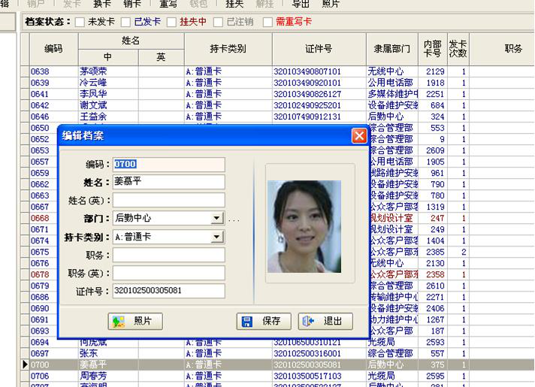Click the 重写 toolbar item
This screenshot has height=387, width=535.
(x=168, y=4)
